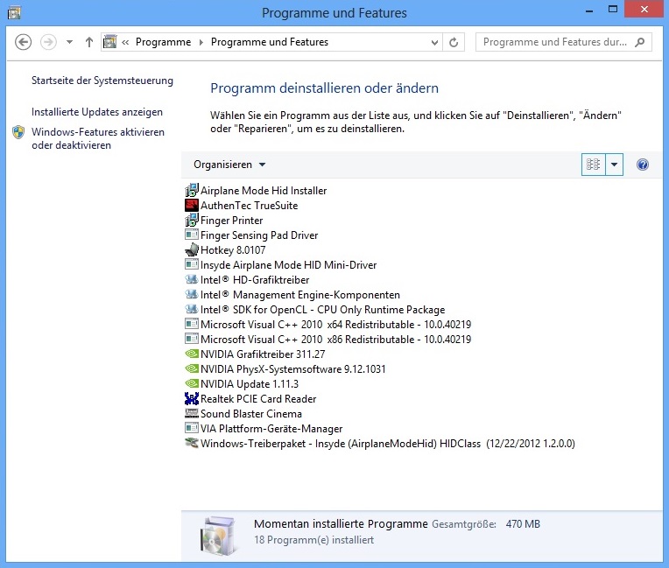Select NVIDIA Grafiktreiber 311.27 entry

point(263,354)
